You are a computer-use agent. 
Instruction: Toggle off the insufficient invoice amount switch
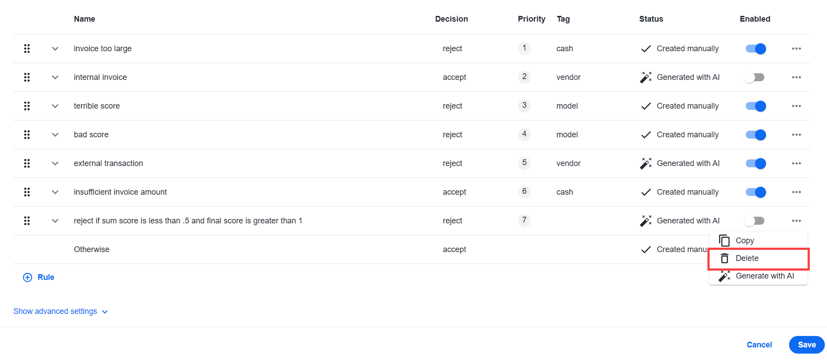[x=756, y=192]
